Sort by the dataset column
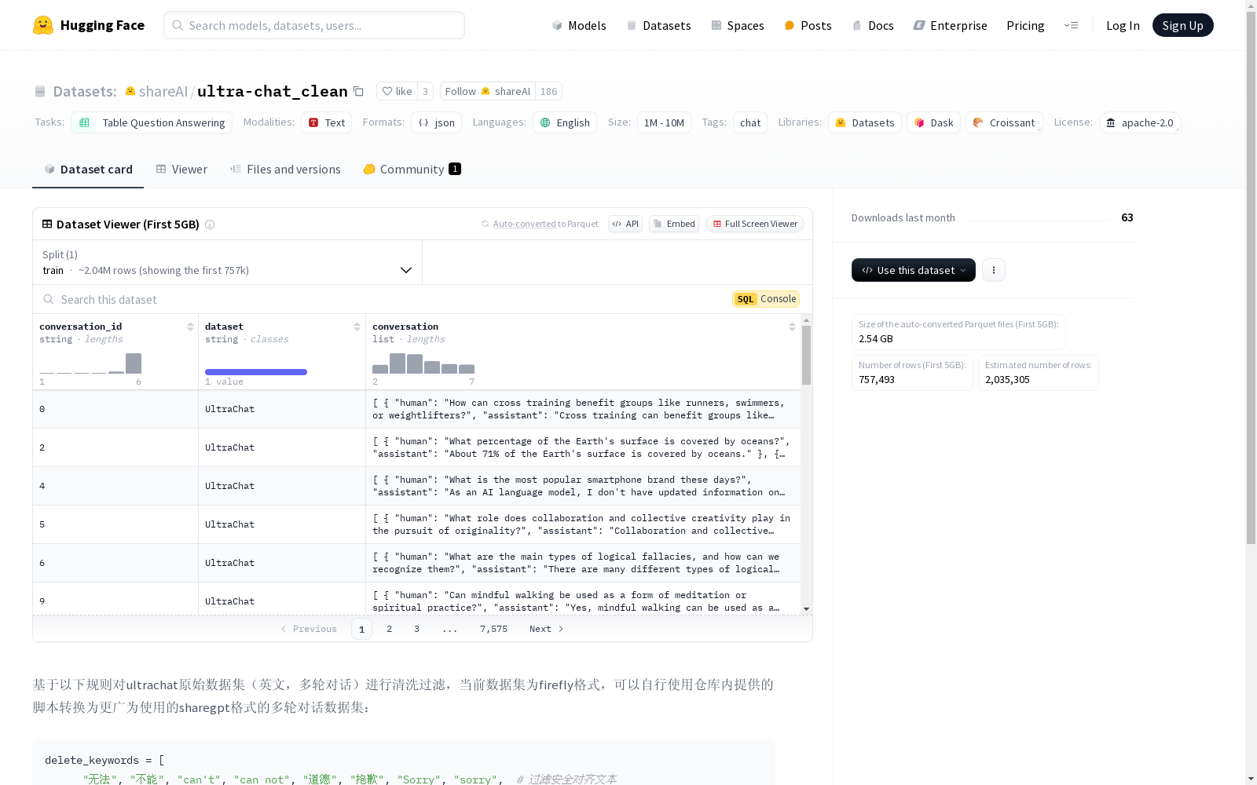Image resolution: width=1257 pixels, height=785 pixels. [x=357, y=327]
